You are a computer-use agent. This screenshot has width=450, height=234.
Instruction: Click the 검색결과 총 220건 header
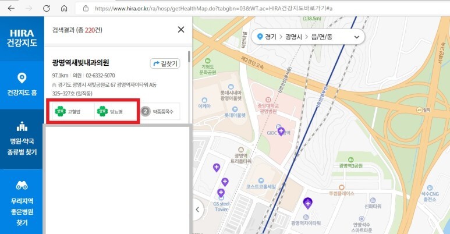coord(77,30)
